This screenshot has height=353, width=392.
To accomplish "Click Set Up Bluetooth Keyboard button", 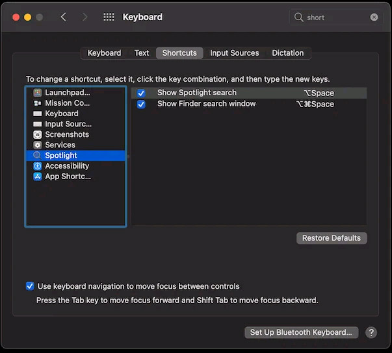I will pyautogui.click(x=301, y=332).
